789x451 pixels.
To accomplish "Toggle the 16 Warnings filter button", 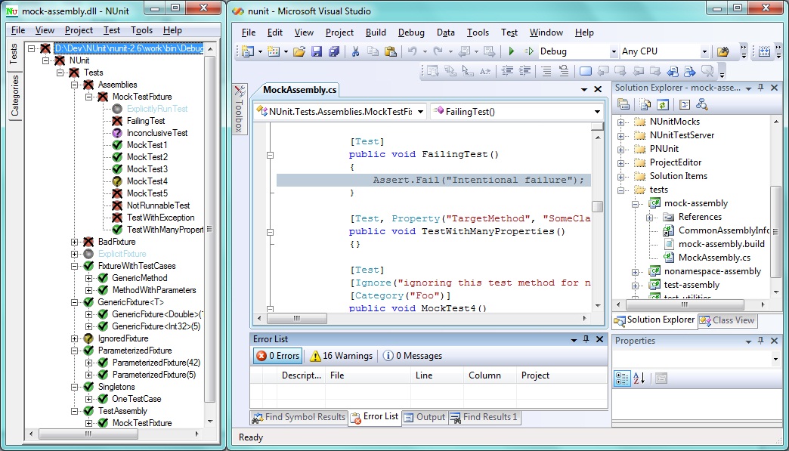I will [x=341, y=356].
